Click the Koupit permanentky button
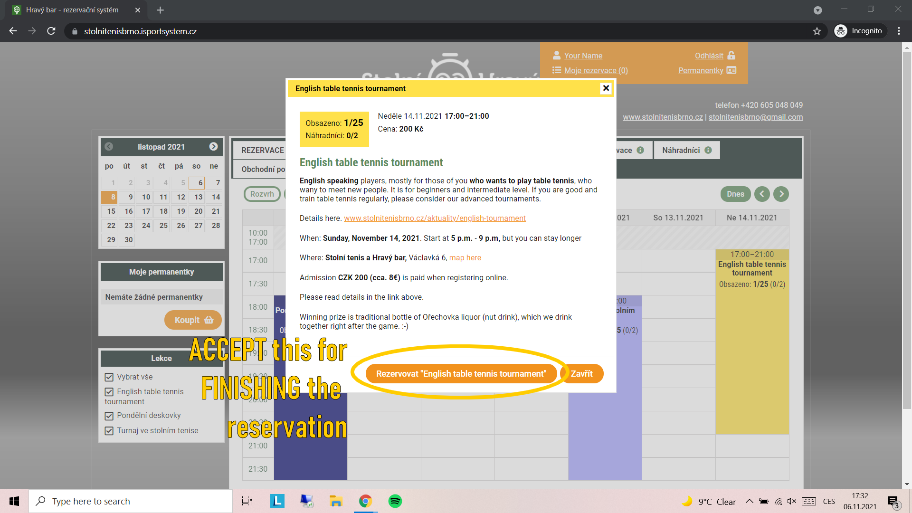The height and width of the screenshot is (513, 912). tap(193, 320)
